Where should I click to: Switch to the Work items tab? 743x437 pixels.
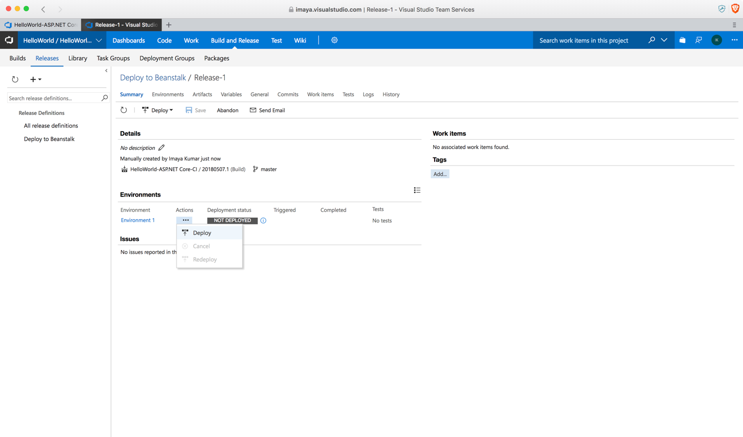(x=321, y=94)
